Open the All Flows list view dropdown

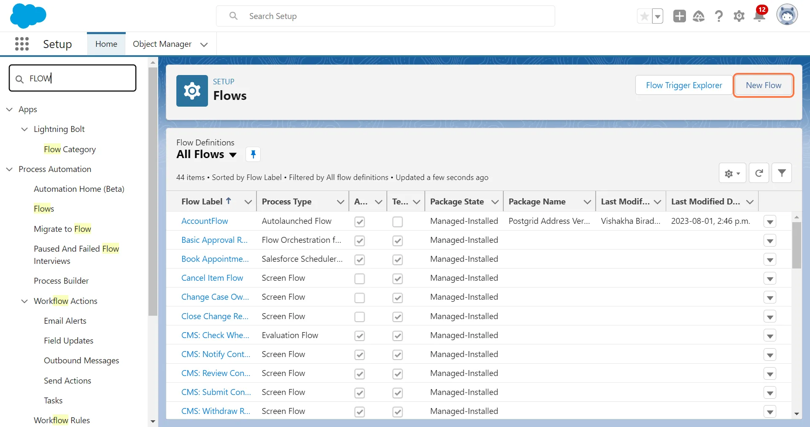(232, 155)
